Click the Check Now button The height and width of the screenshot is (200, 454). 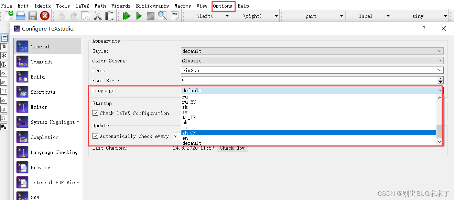tap(232, 148)
